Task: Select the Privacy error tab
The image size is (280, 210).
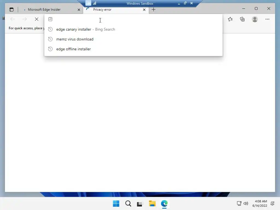Action: point(116,10)
